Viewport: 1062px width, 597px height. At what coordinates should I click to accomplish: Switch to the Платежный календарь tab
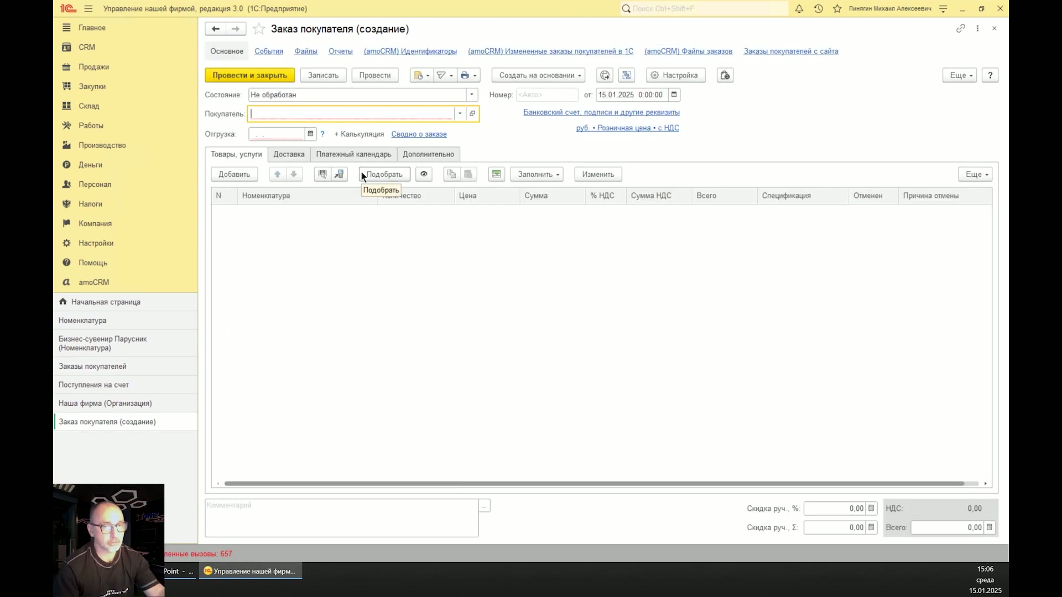point(353,154)
